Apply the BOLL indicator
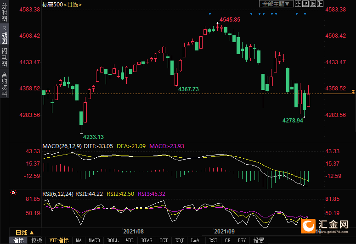This screenshot has width=356, height=244. tap(113, 240)
